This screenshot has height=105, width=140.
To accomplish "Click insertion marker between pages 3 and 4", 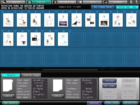I will (x=43, y=12).
